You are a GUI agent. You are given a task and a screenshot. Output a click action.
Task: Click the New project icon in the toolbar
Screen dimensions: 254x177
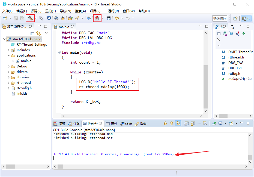[x=5, y=18]
